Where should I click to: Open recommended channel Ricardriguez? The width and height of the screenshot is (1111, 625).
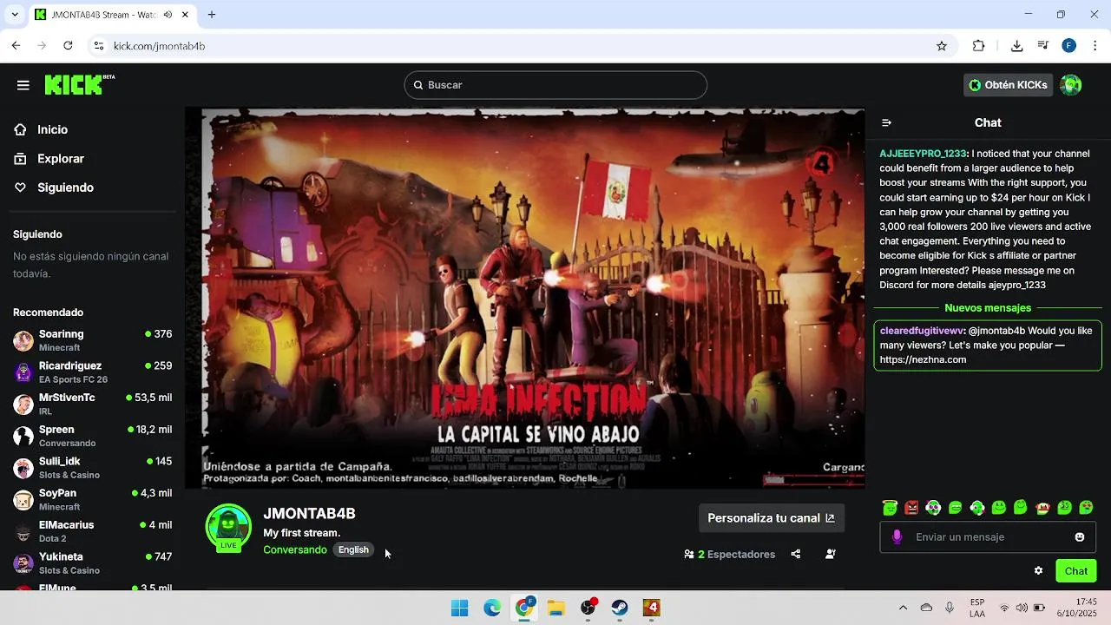click(x=92, y=372)
